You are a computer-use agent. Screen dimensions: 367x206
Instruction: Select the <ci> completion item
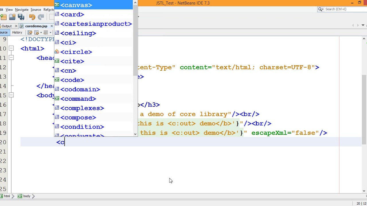click(93, 42)
